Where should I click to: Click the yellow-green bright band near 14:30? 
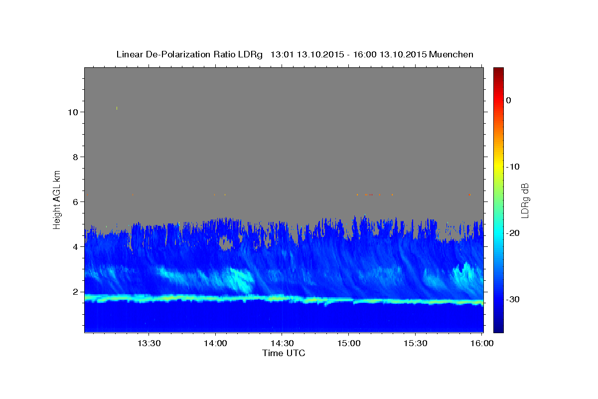[277, 298]
